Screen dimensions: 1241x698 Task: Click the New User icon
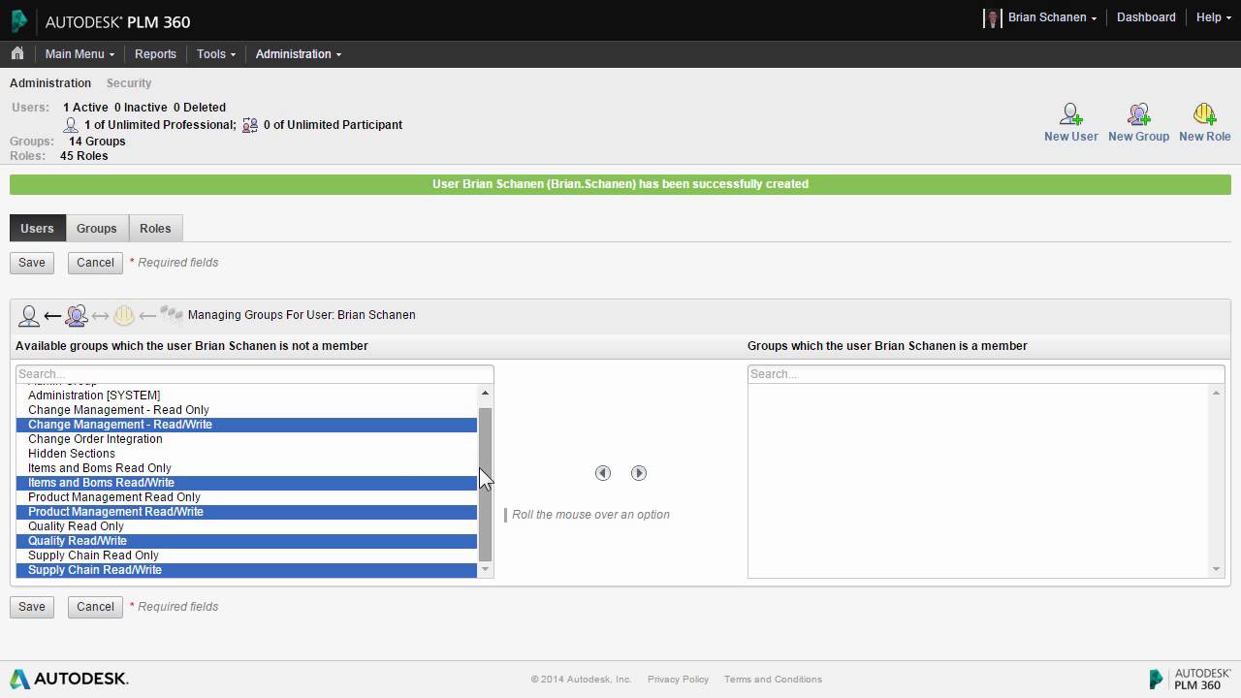tap(1070, 114)
